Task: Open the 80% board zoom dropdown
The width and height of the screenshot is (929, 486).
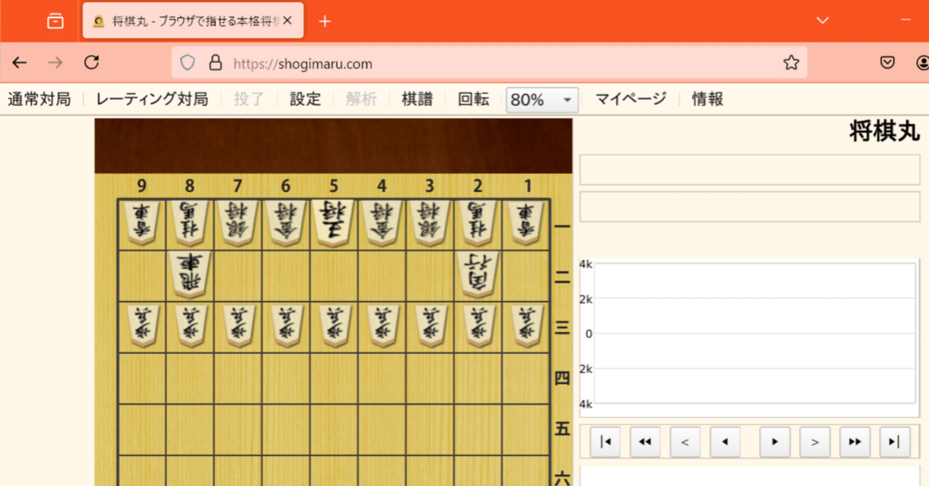Action: [541, 99]
